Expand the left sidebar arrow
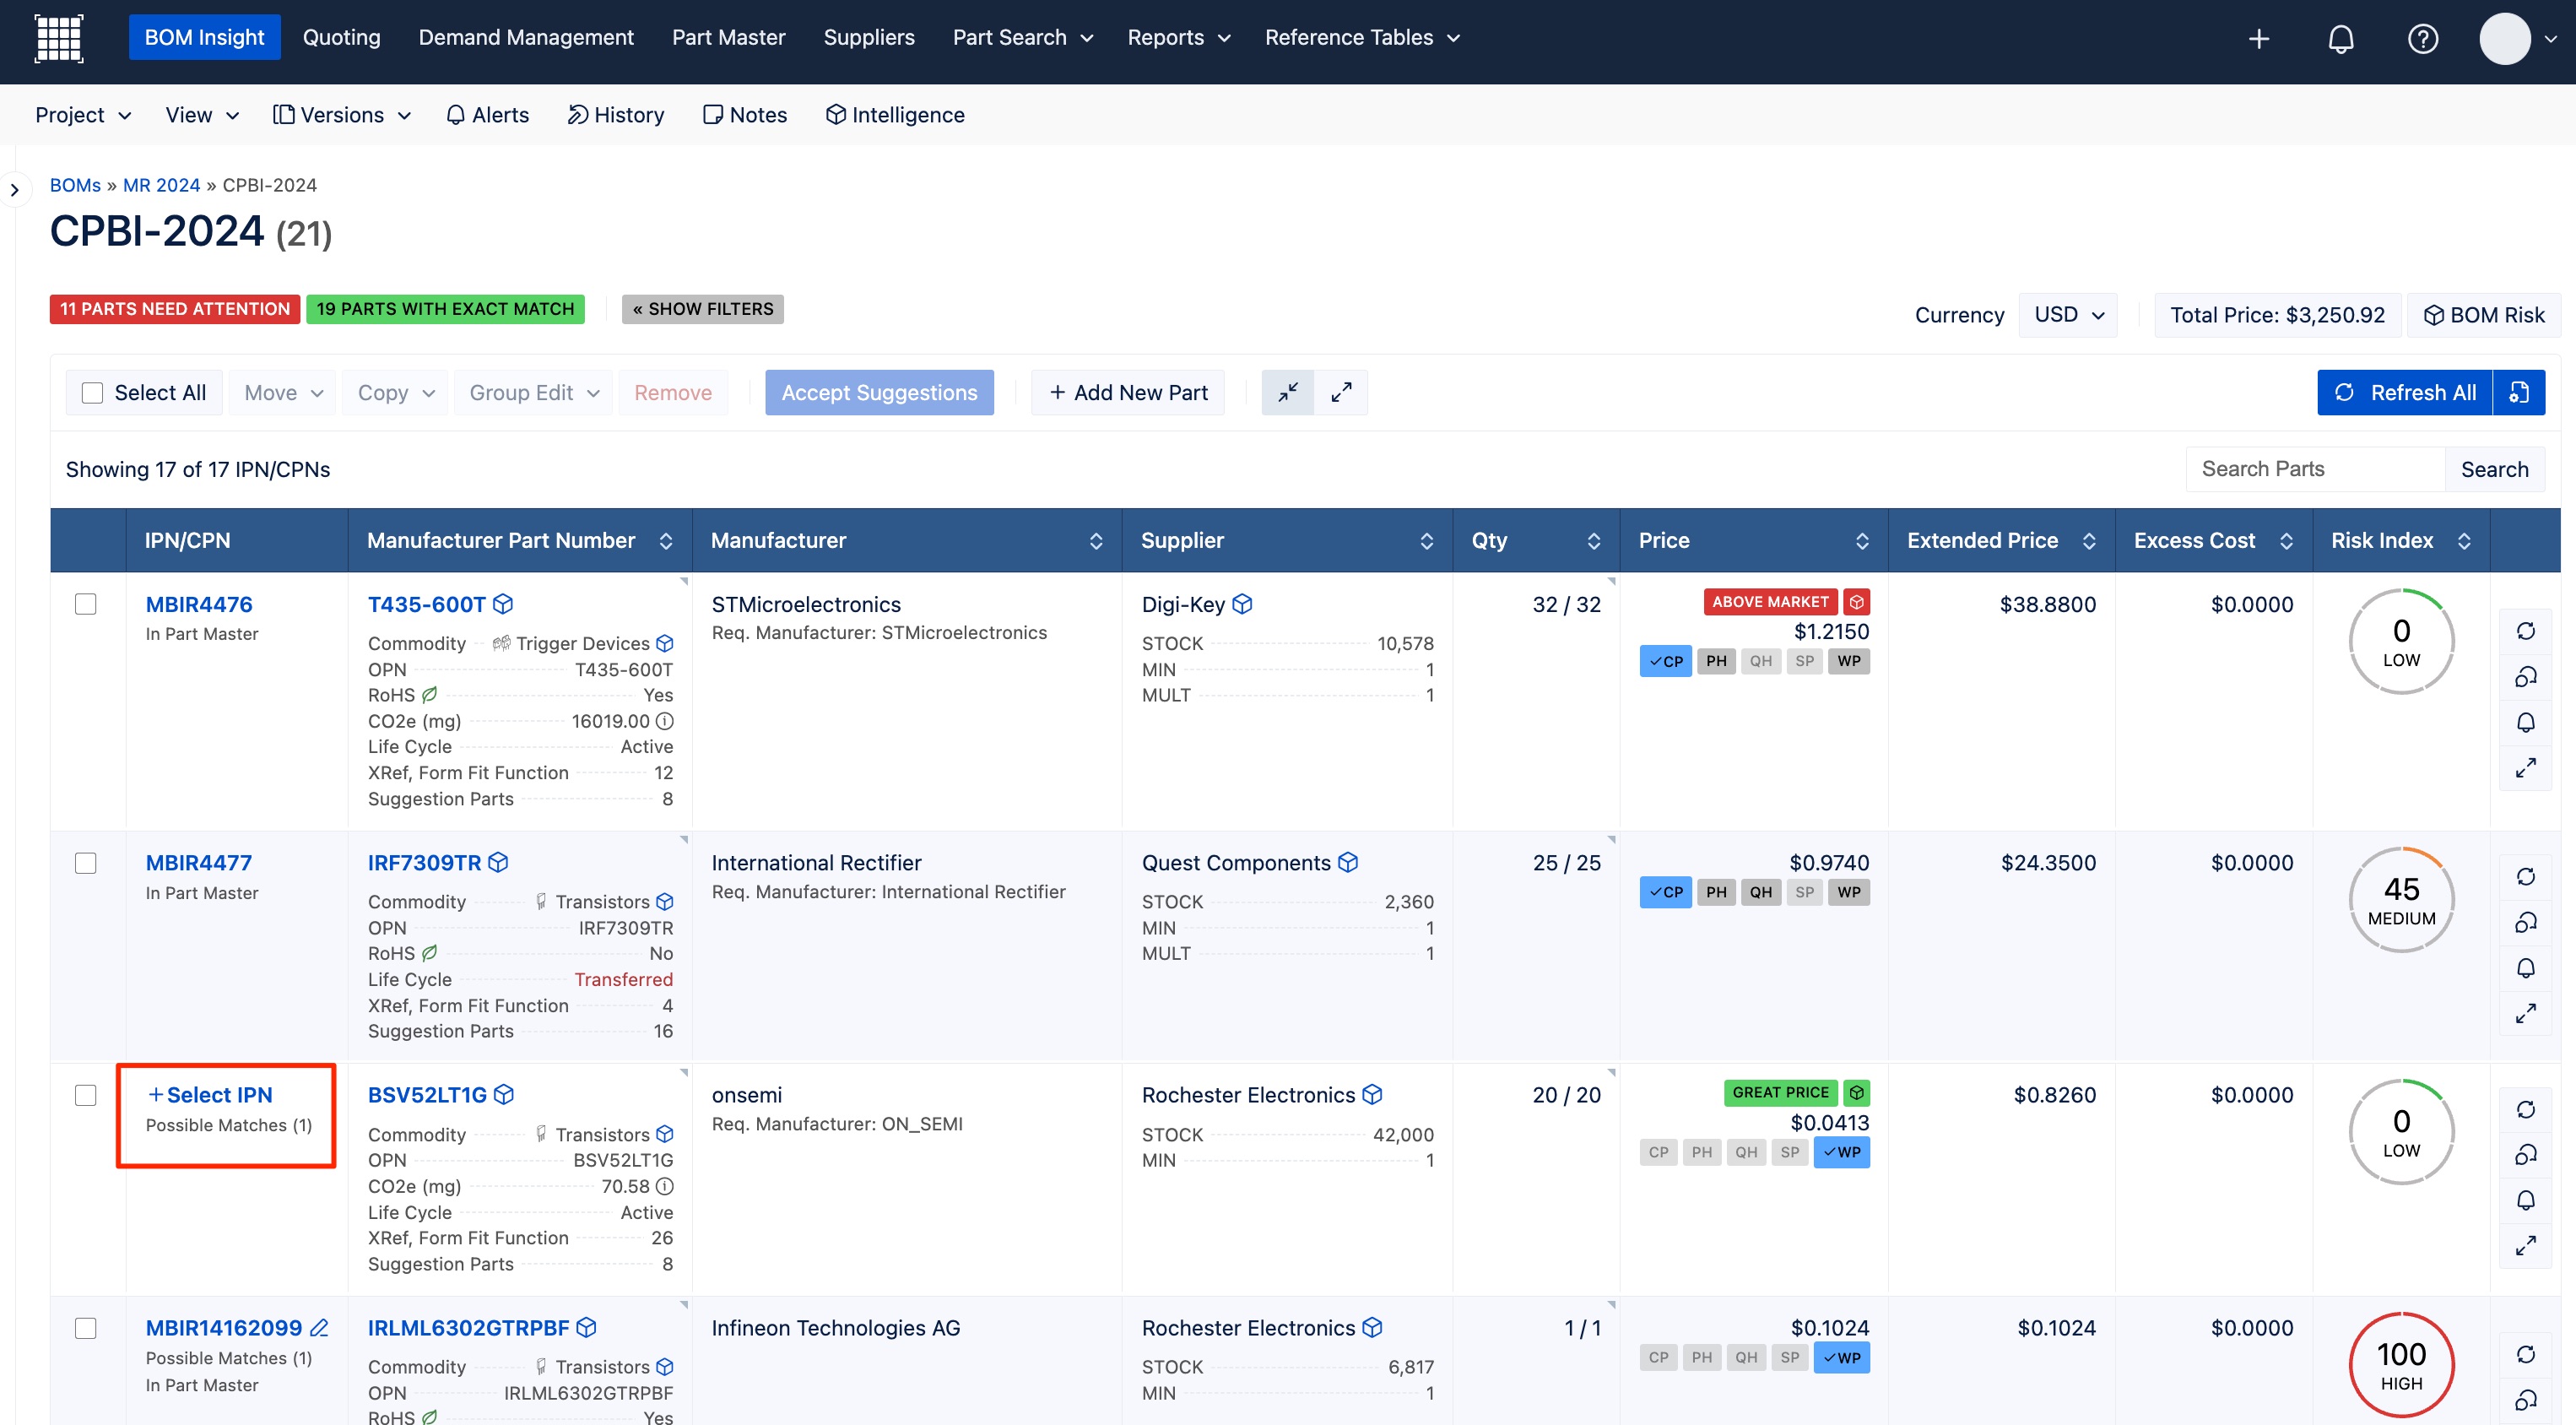 coord(14,190)
